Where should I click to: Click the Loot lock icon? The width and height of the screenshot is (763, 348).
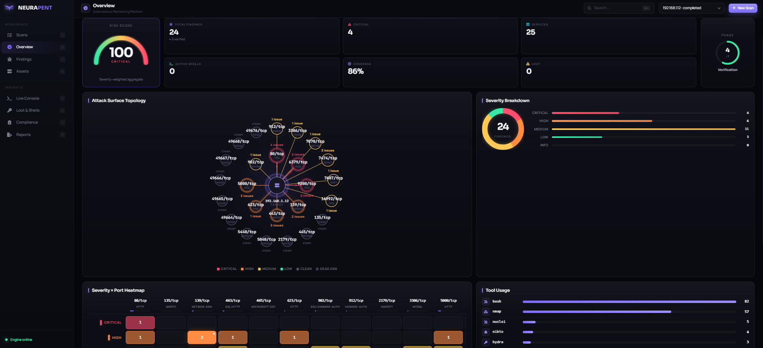[x=528, y=64]
